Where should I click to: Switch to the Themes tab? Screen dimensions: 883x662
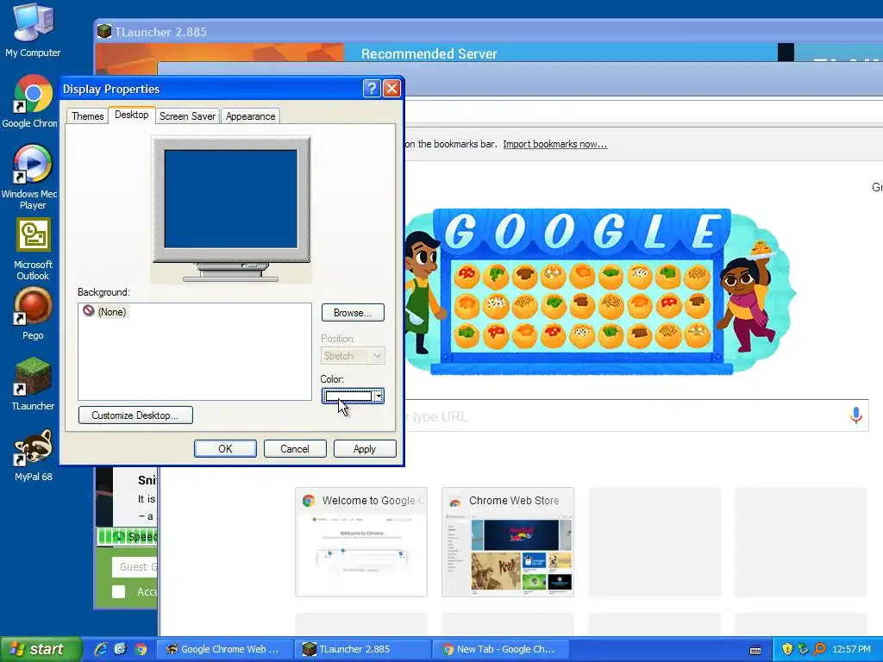(87, 116)
